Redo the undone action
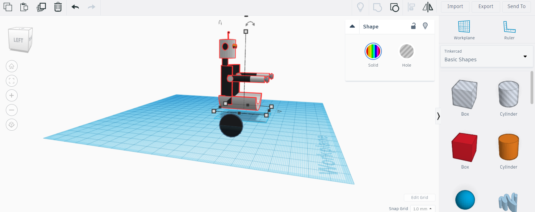The image size is (535, 212). pyautogui.click(x=91, y=7)
